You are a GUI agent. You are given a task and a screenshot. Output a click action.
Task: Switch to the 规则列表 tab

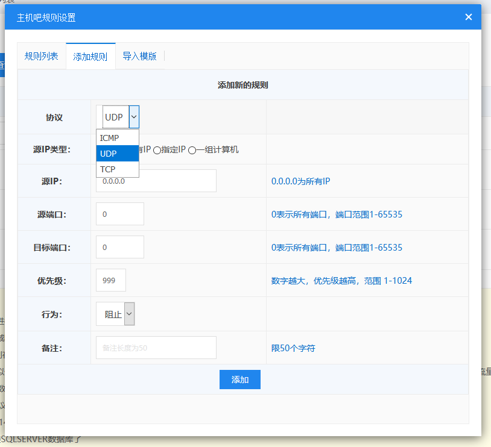click(x=41, y=57)
